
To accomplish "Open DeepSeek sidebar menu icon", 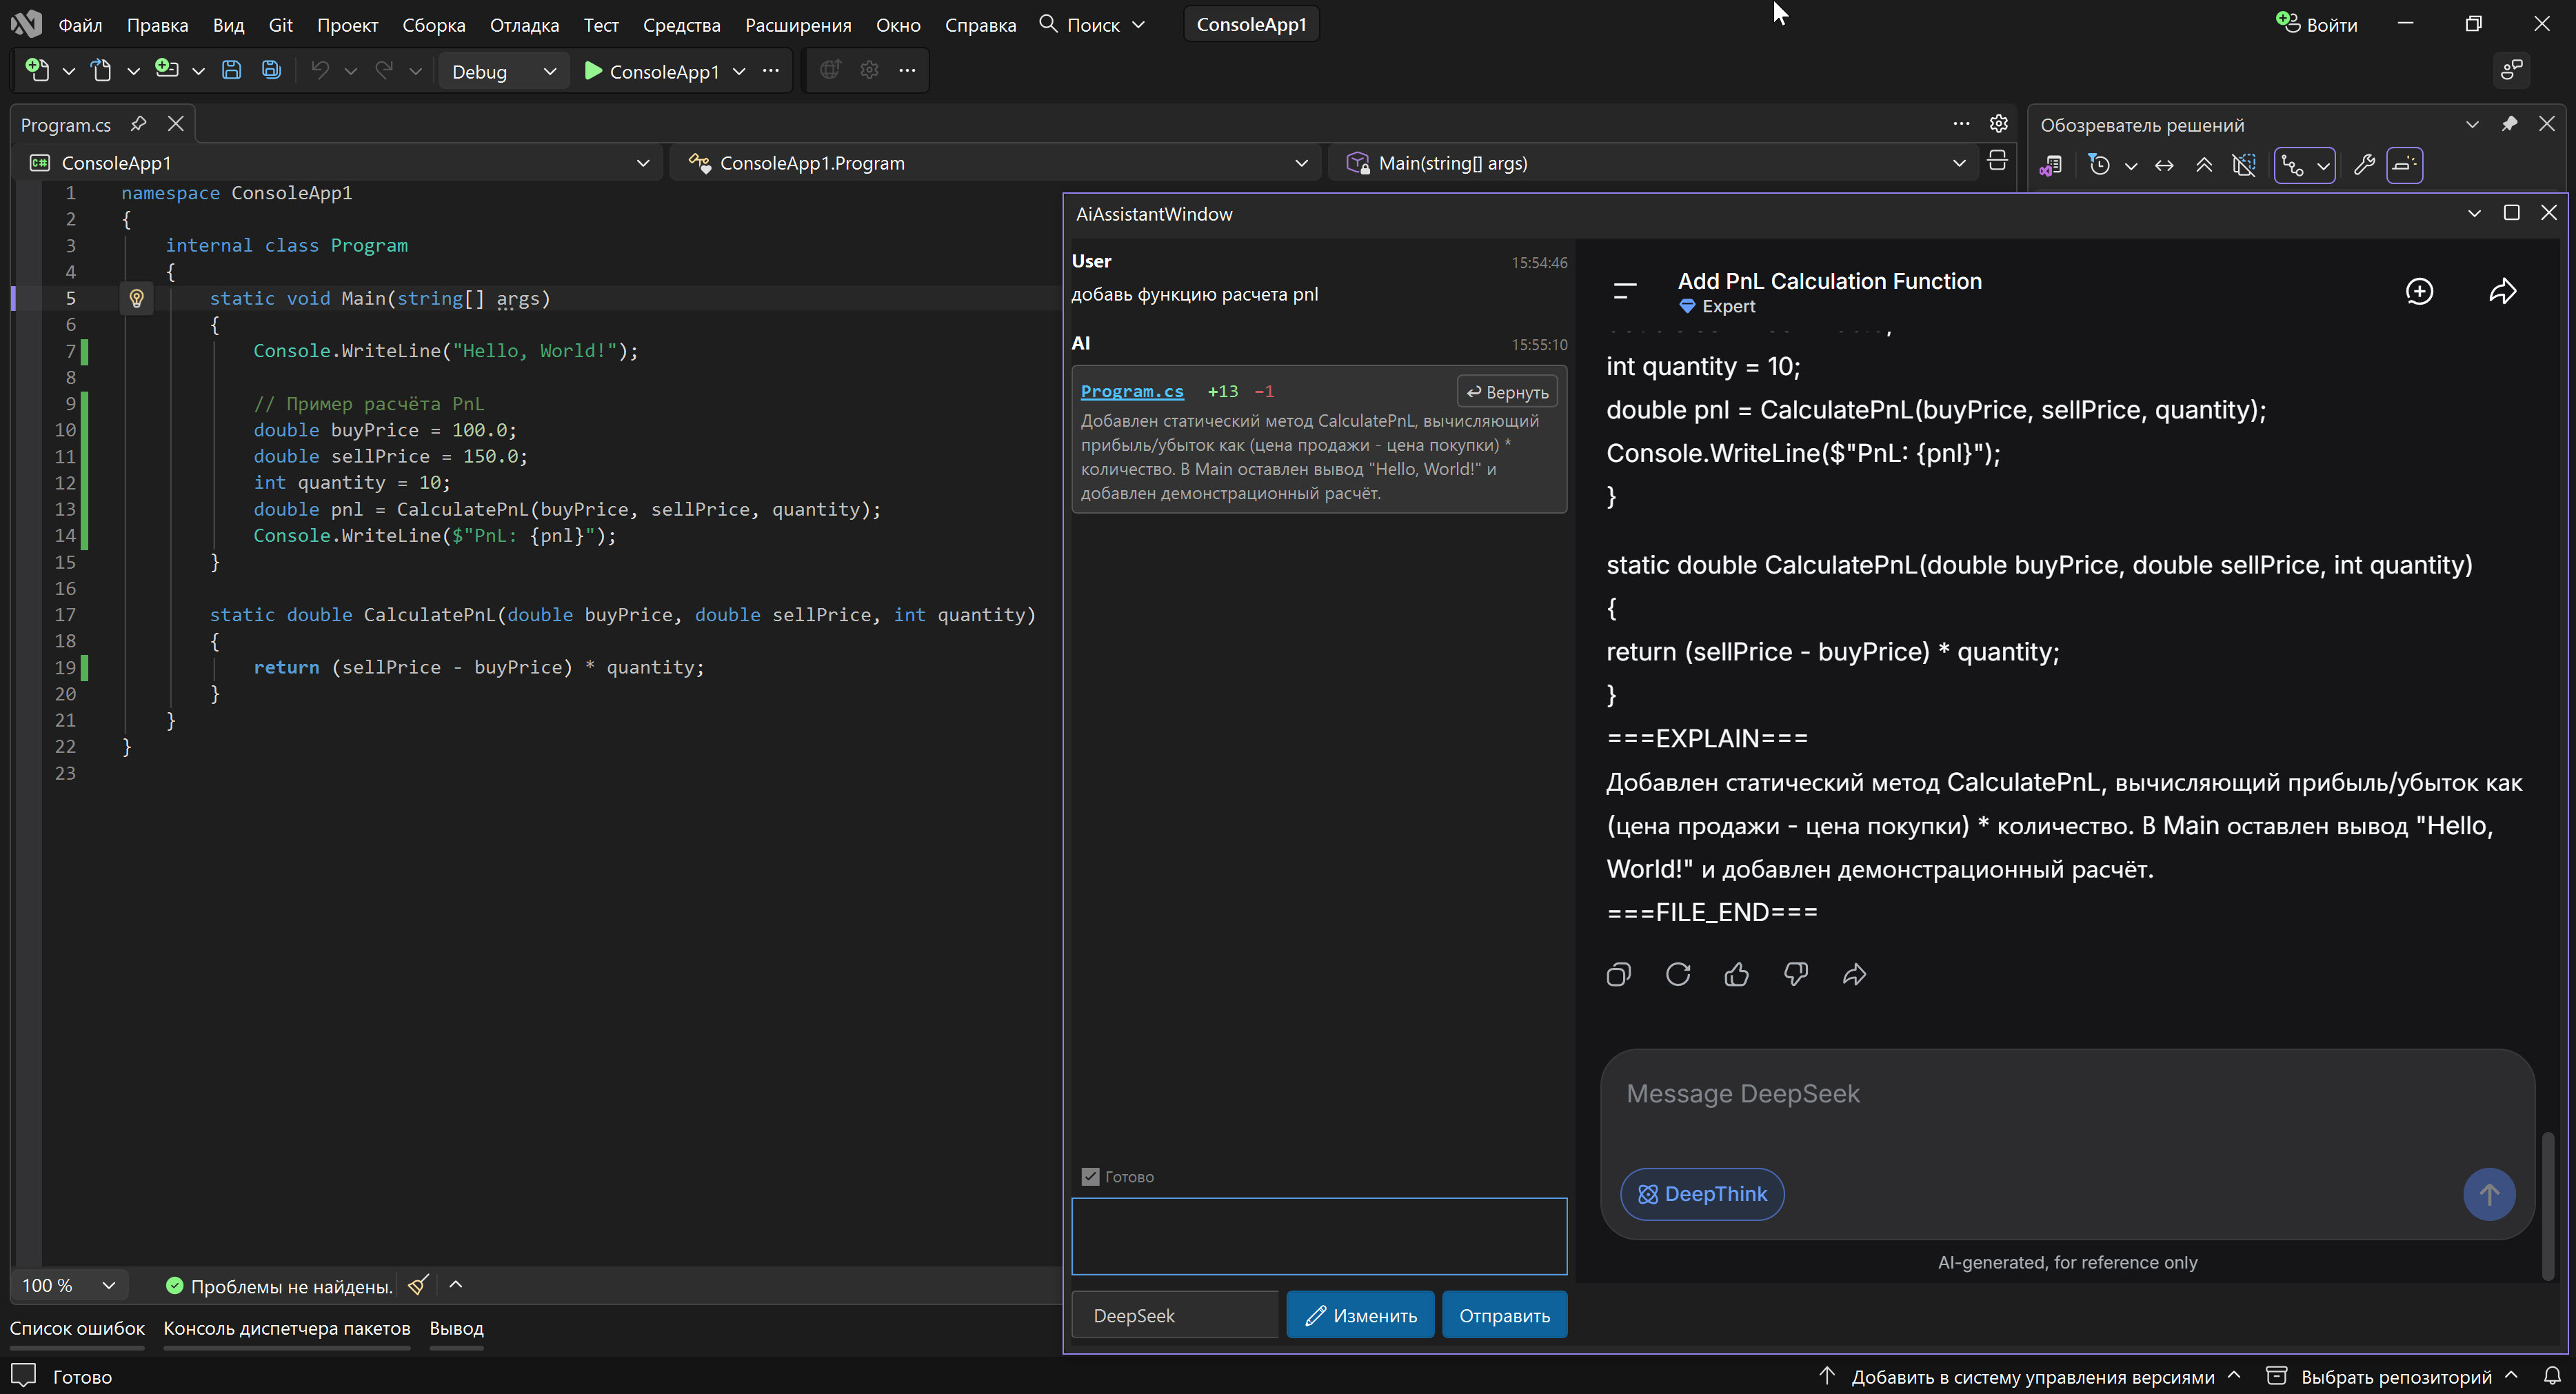I will [1625, 291].
